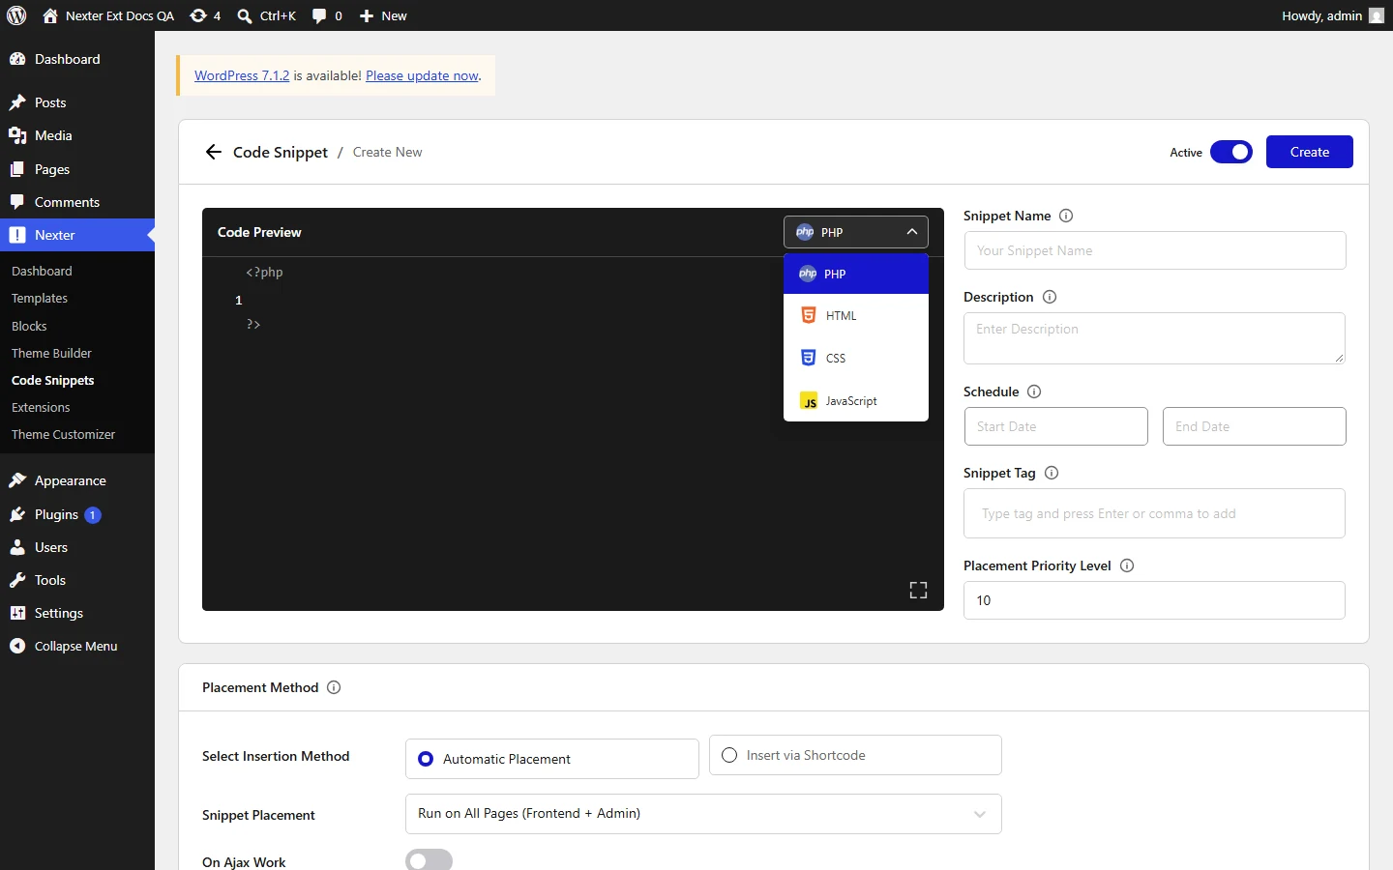Click the Start Date field
Screen dimensions: 1393x870
[x=1056, y=426]
